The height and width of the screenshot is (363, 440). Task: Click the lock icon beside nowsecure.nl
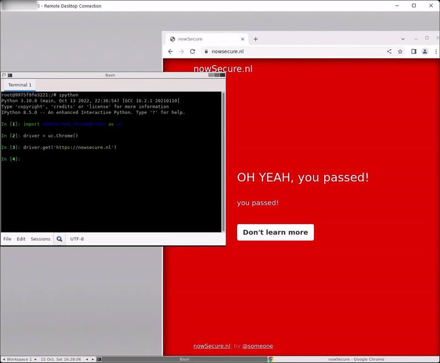[206, 51]
